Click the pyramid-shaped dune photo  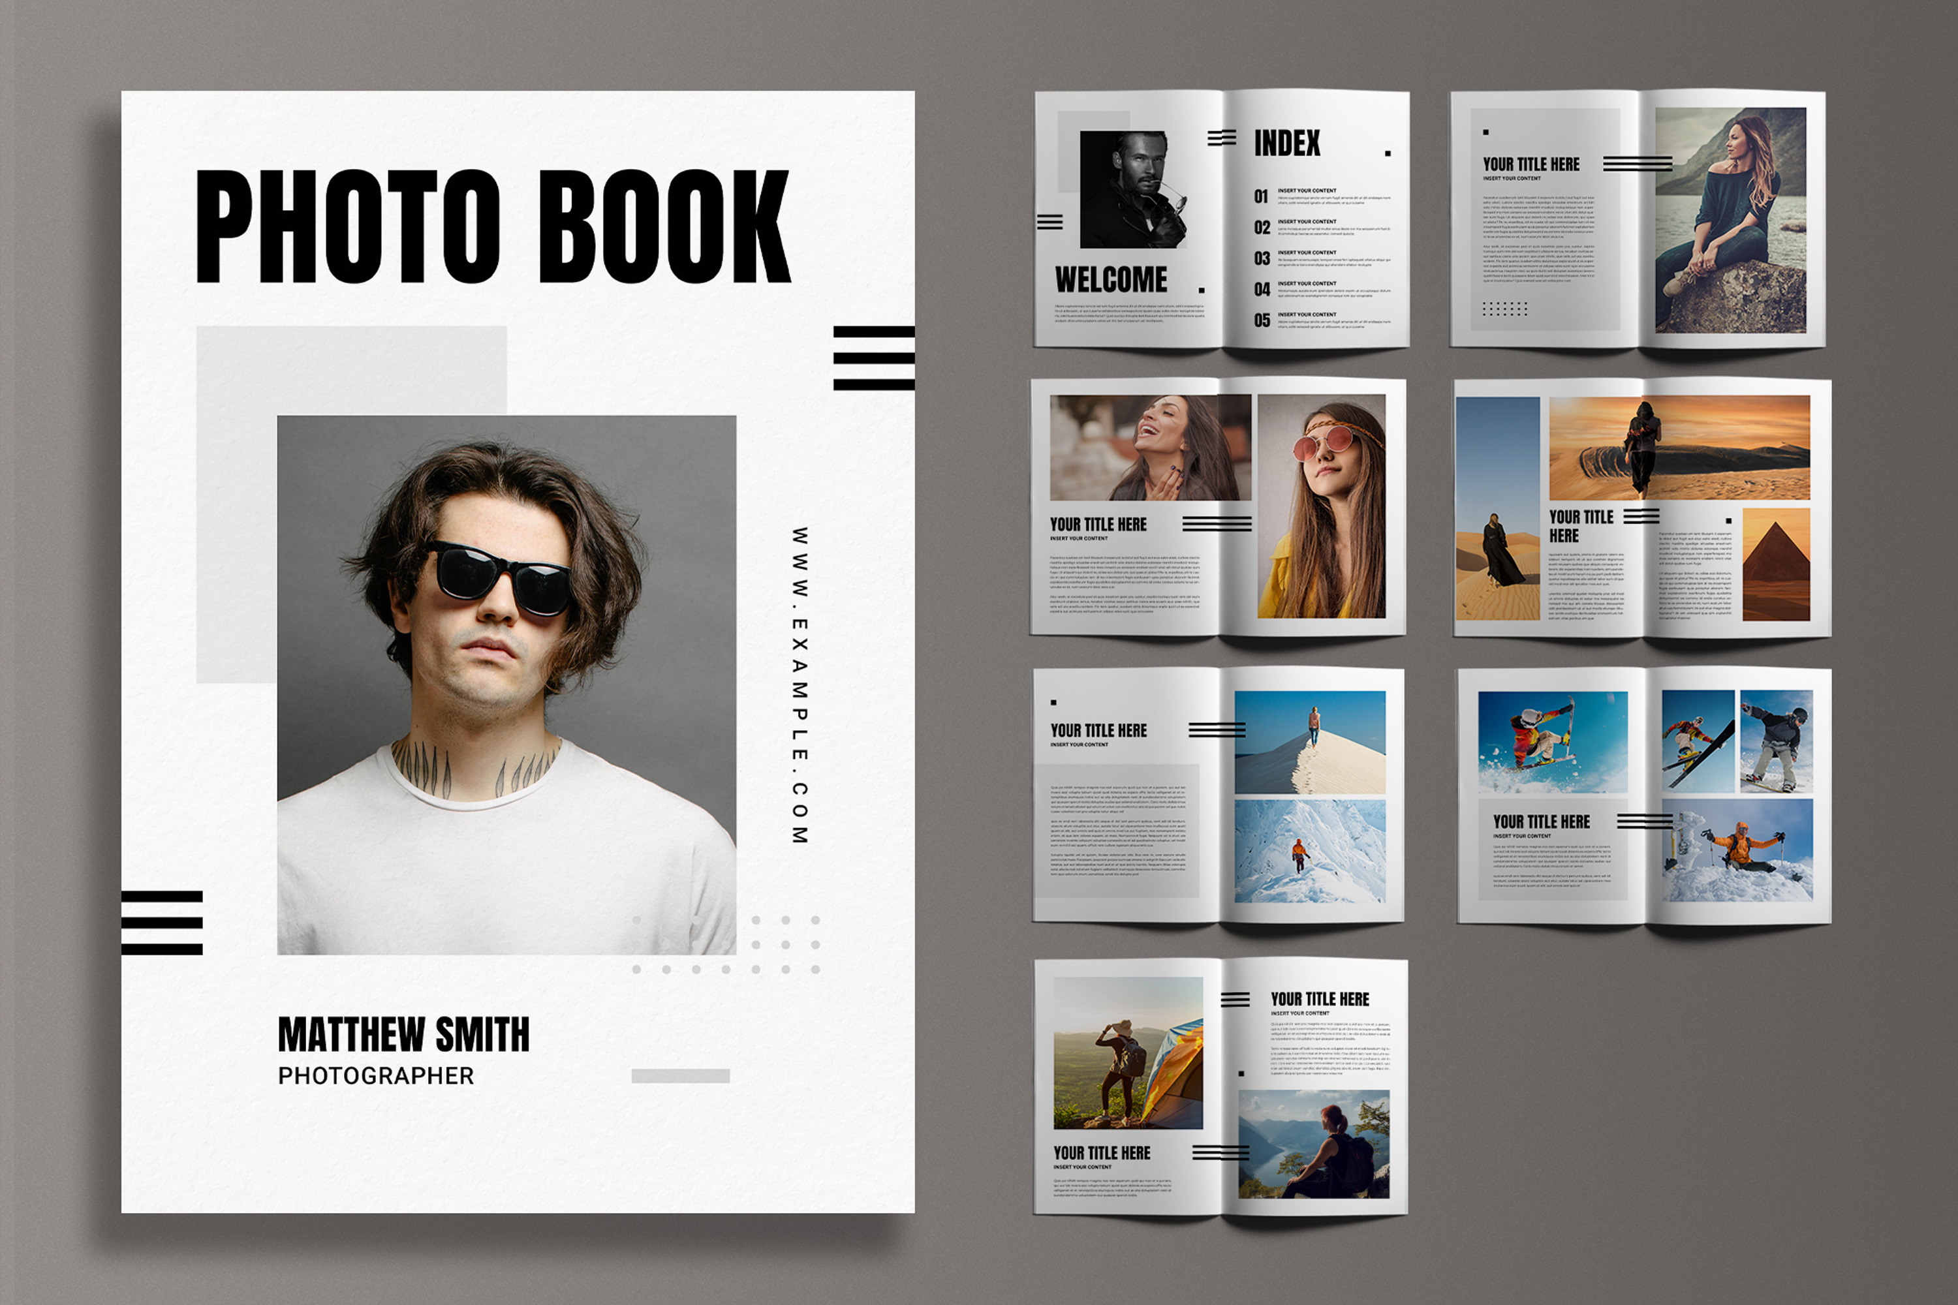(x=1776, y=564)
